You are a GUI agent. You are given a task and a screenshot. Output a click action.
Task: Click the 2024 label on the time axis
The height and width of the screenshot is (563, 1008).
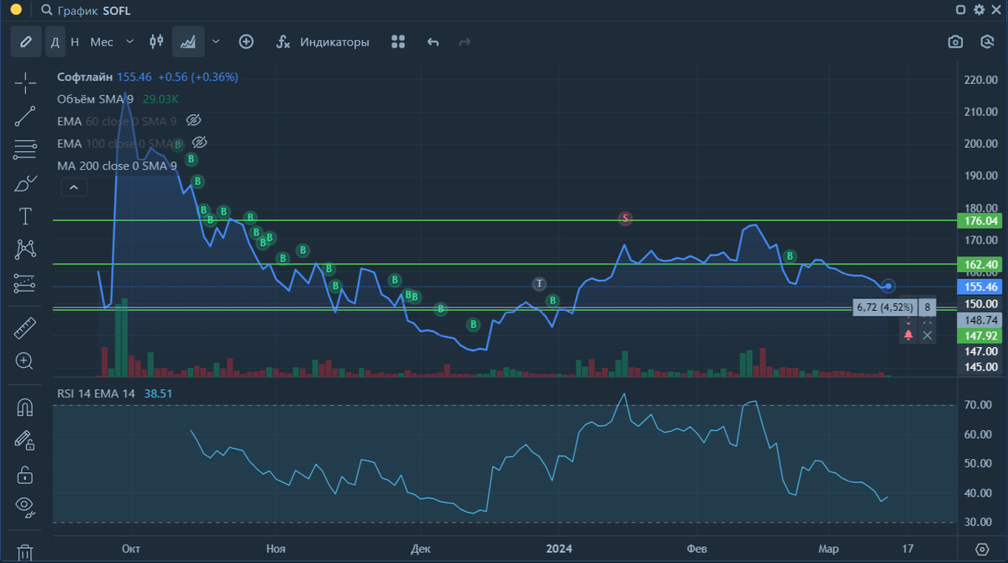tap(559, 549)
